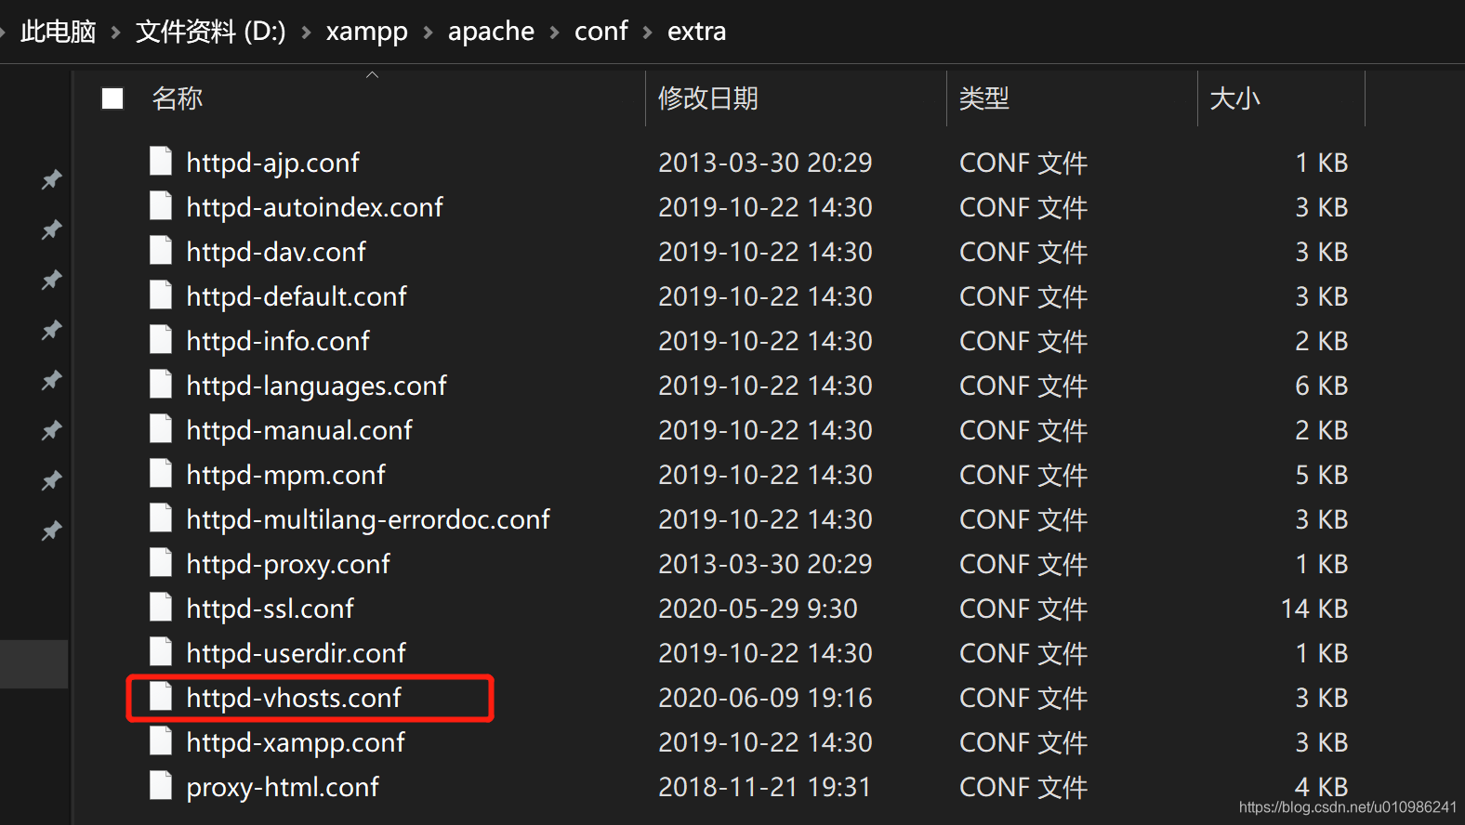This screenshot has height=825, width=1465.
Task: Go to the conf breadcrumb folder
Action: tap(601, 32)
